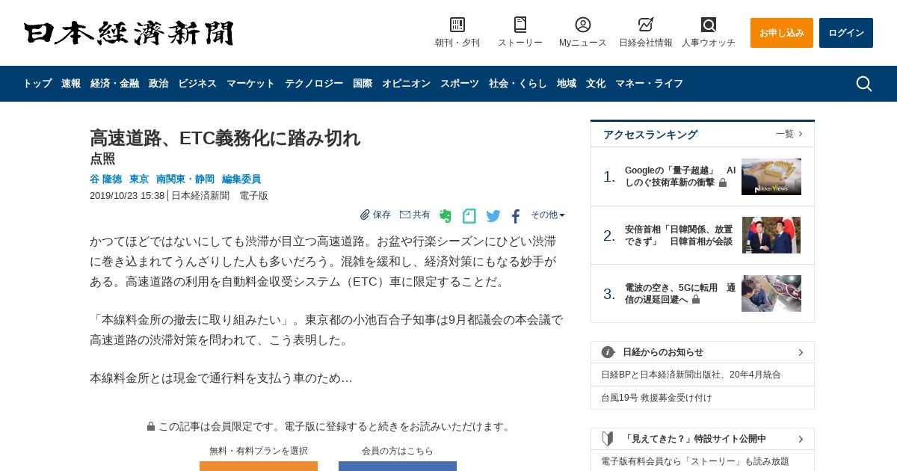The image size is (897, 471).
Task: Open the ビジネス section
Action: 197,84
